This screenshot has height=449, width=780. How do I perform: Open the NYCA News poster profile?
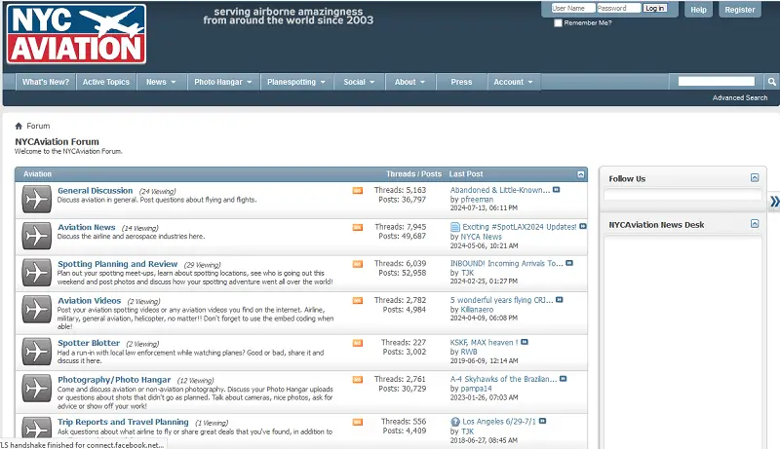coord(481,237)
